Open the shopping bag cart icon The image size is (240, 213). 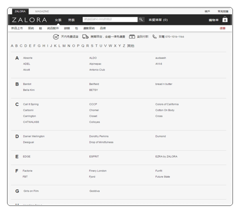tap(225, 20)
